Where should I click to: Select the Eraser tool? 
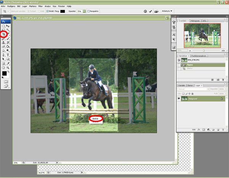[3, 47]
